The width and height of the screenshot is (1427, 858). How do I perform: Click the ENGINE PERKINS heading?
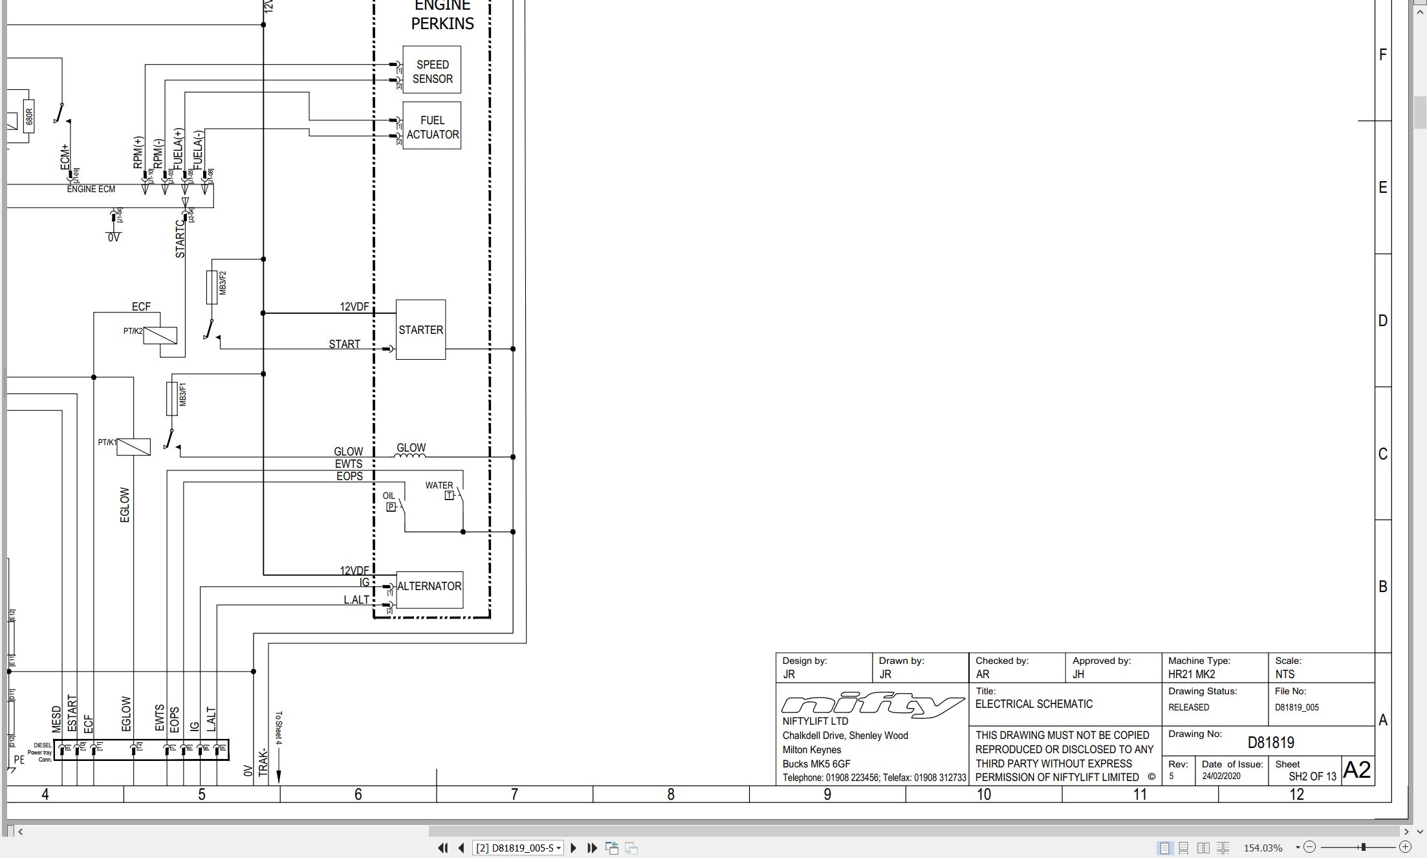442,15
